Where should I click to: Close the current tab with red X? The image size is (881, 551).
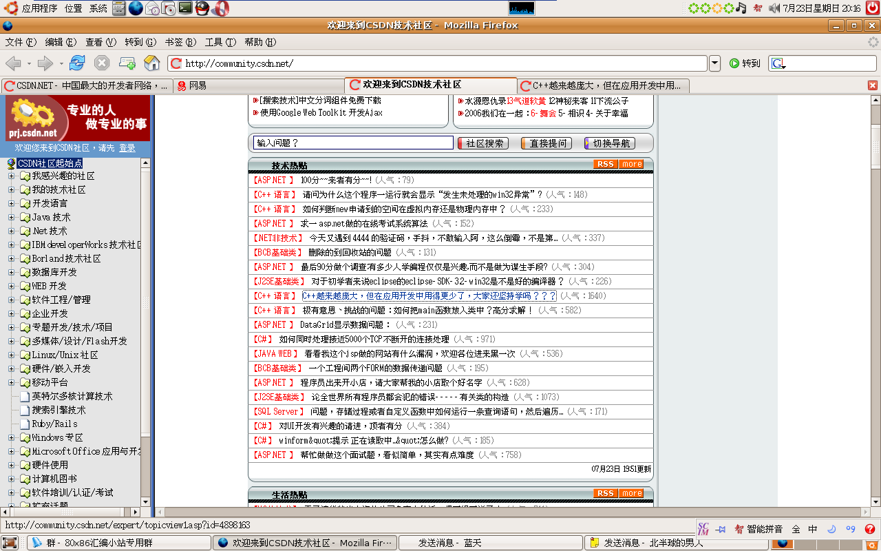873,85
